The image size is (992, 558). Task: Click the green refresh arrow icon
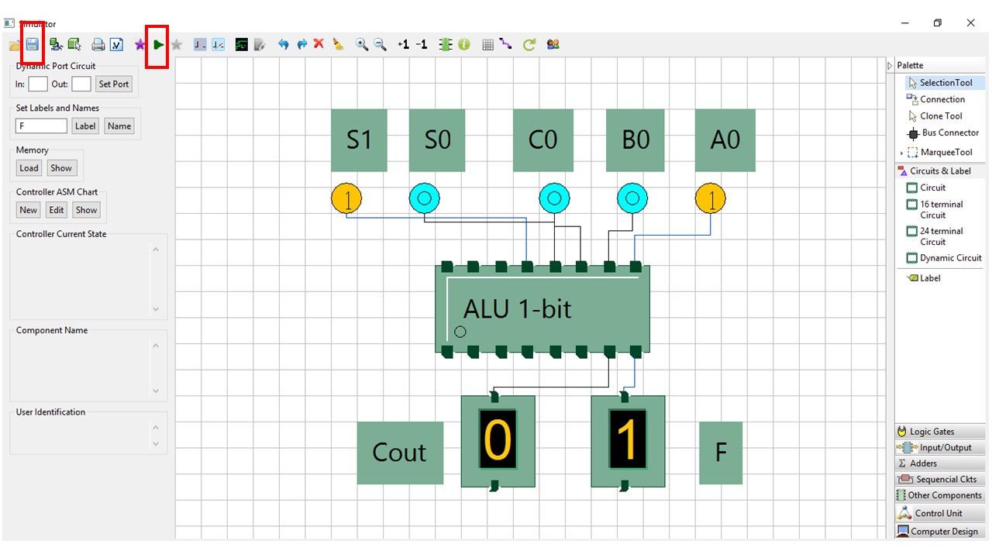529,44
